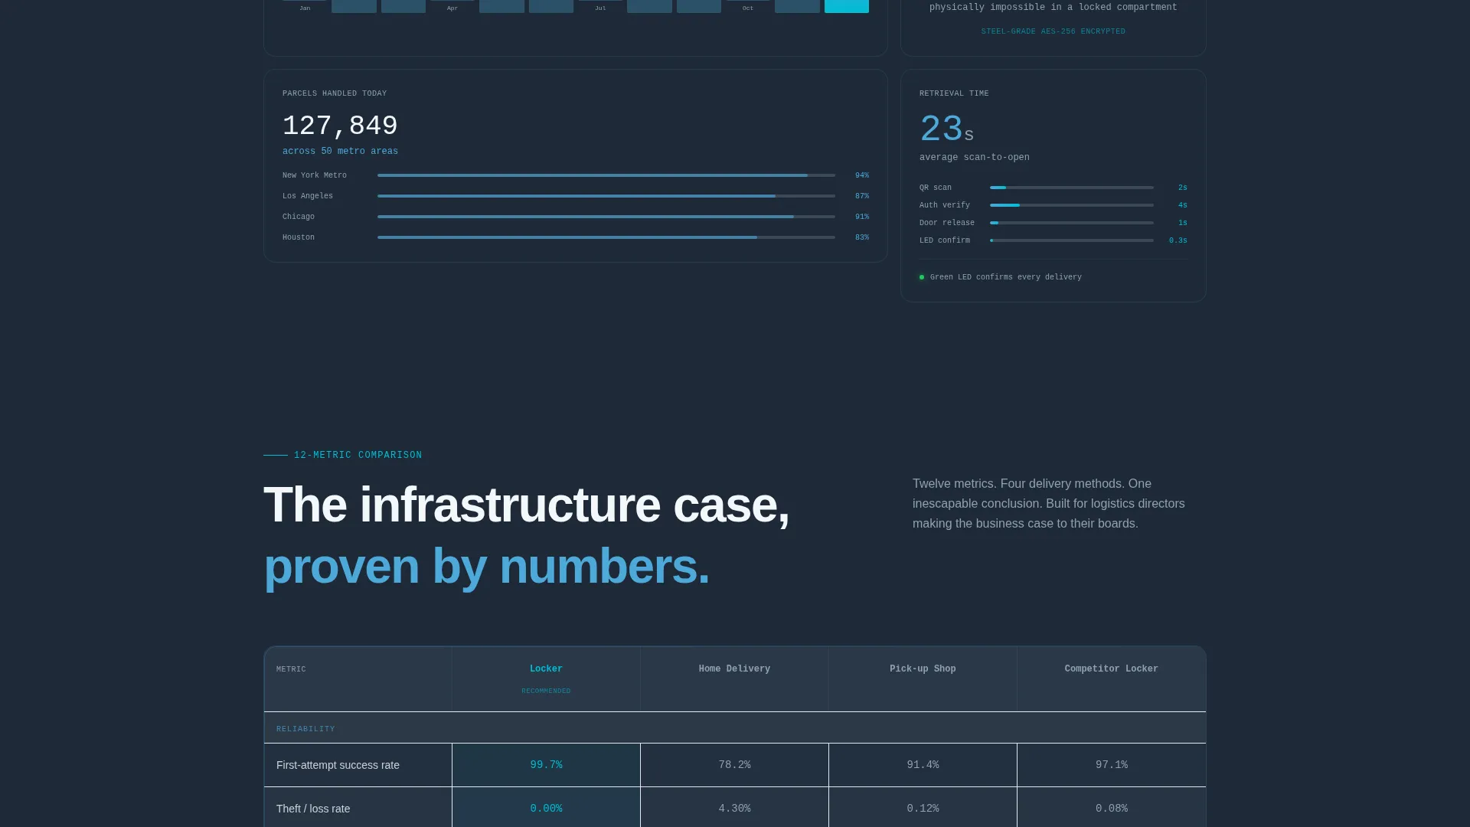Screen dimensions: 1470x827
Task: Click the 127,849 parcels count
Action: click(340, 126)
